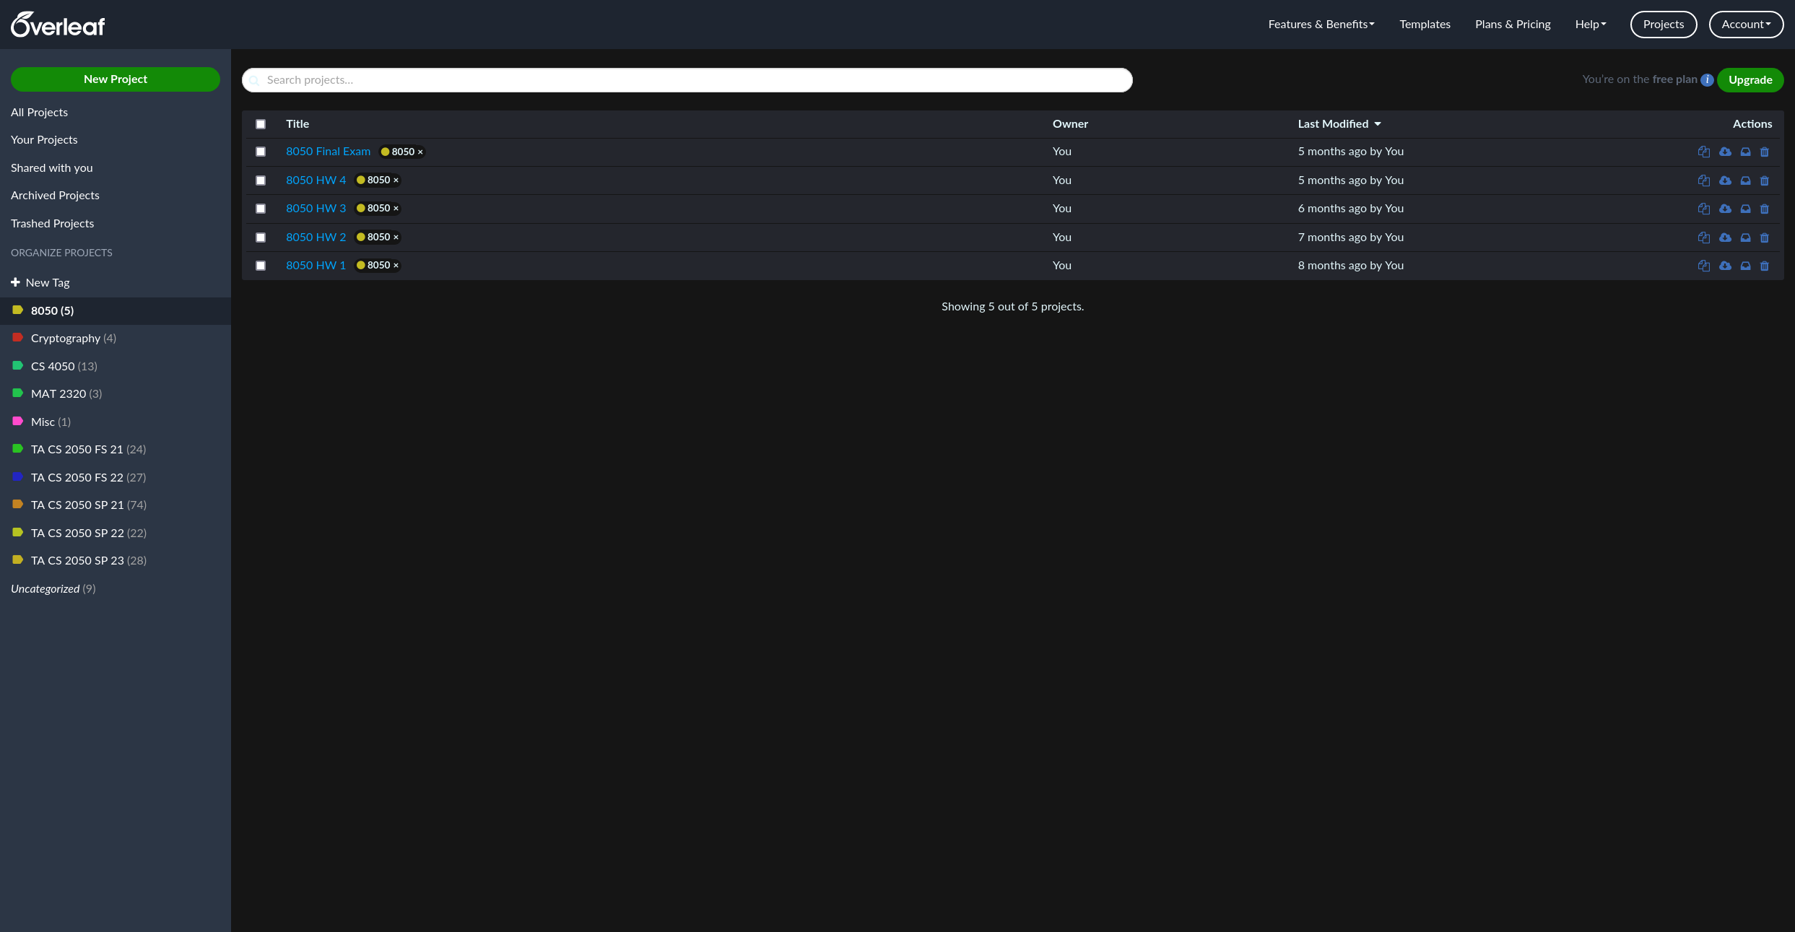Download the 8050 HW 4 project
Screen dimensions: 1795x932
click(x=1725, y=180)
